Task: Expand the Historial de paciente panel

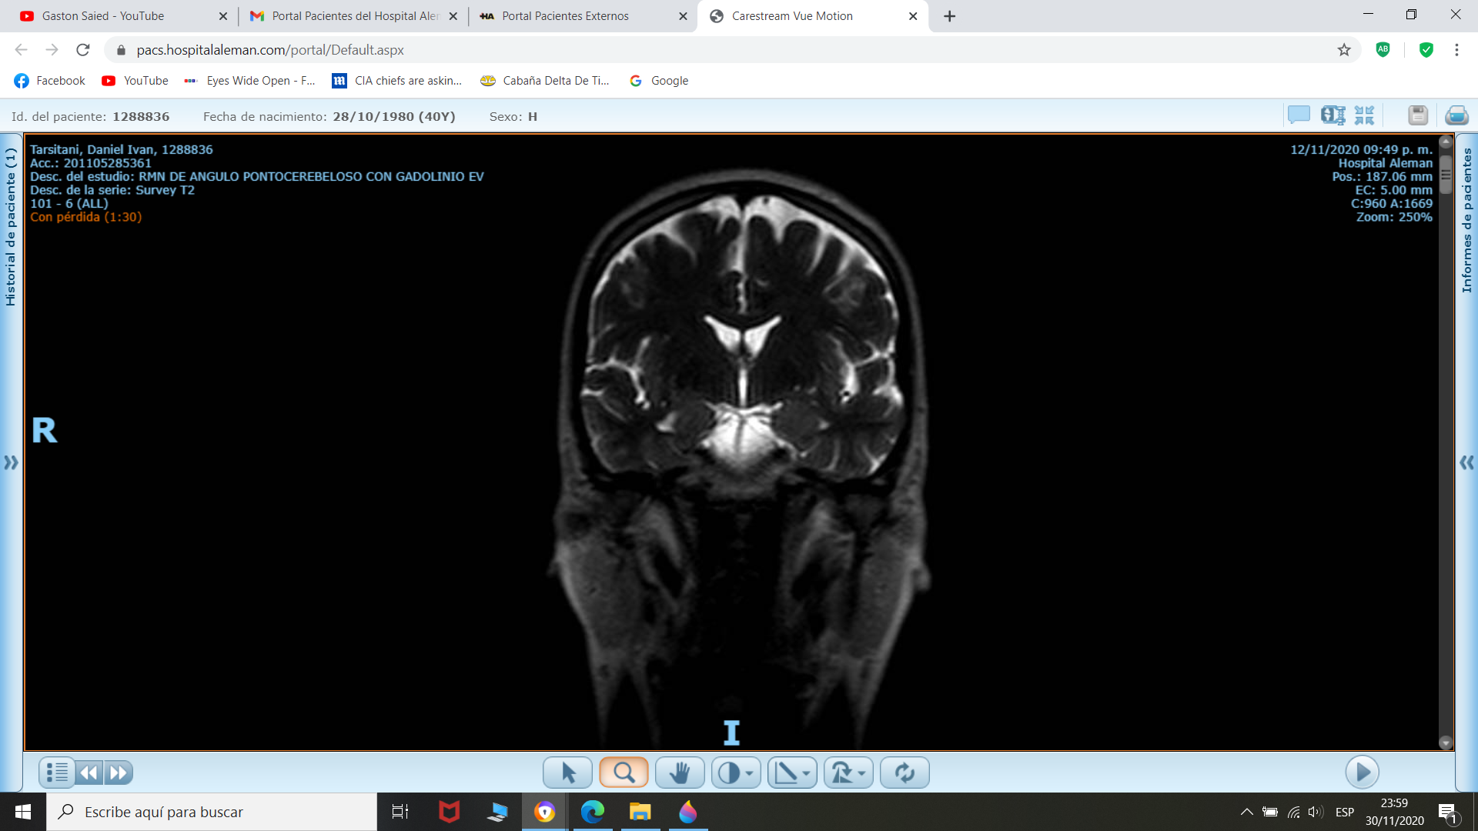Action: click(x=10, y=227)
